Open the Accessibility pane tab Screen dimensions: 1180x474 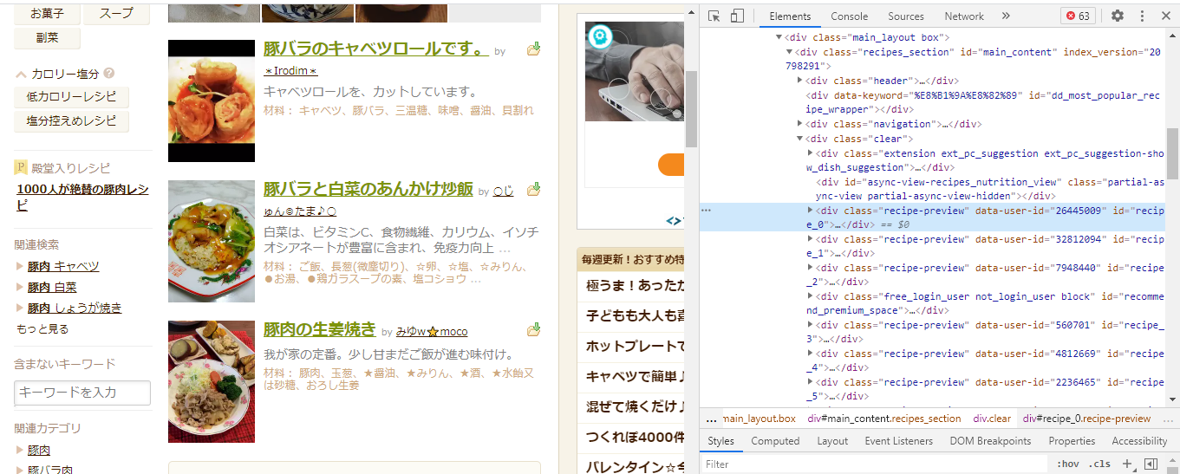point(1139,441)
